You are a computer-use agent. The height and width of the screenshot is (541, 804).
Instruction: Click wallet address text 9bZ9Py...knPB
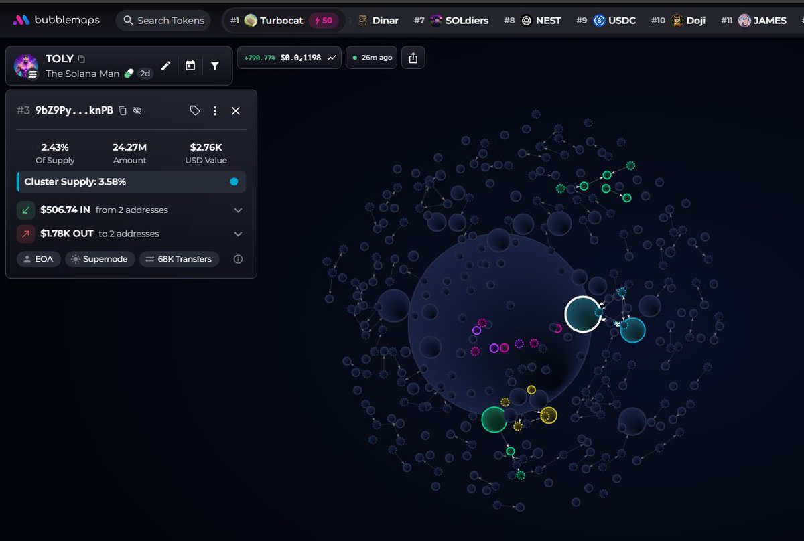(x=74, y=110)
